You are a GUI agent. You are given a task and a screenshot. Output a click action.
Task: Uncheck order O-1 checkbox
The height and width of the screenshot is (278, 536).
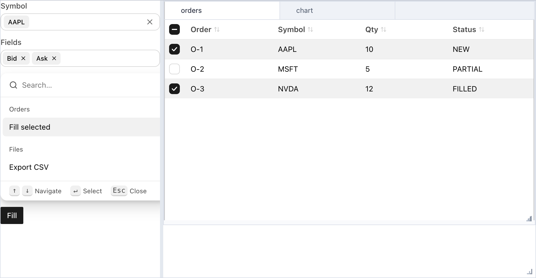pyautogui.click(x=174, y=49)
